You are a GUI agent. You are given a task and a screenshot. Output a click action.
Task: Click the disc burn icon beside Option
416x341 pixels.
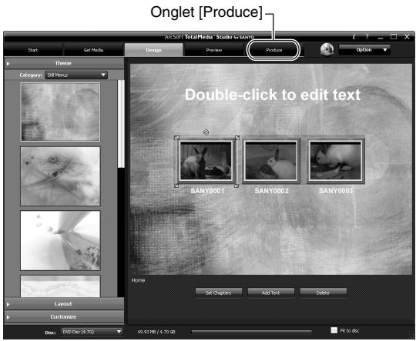point(327,49)
